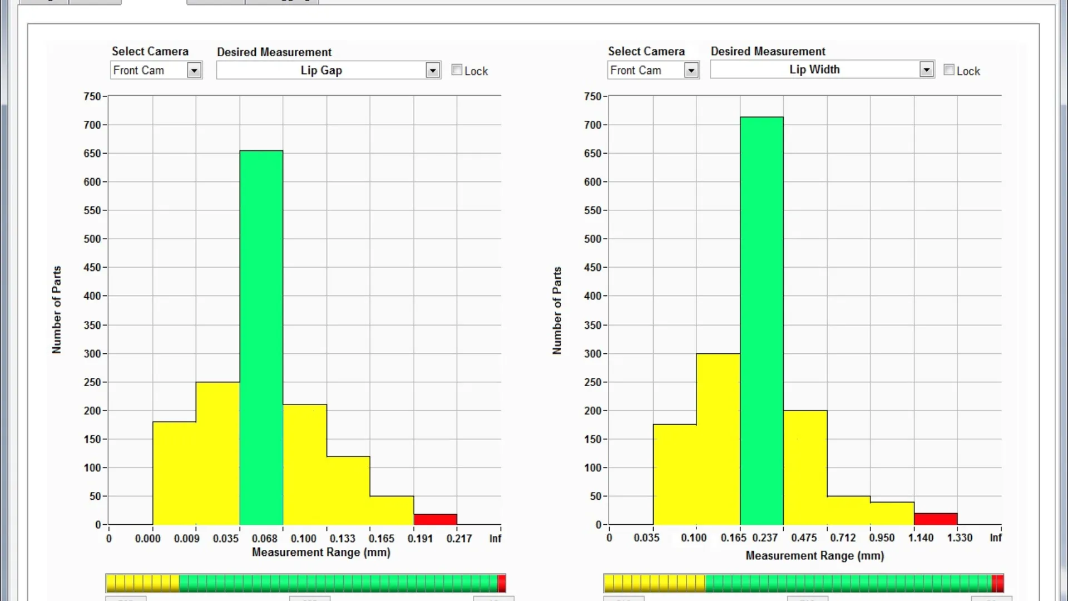Click the yellow bar right of green in Lip Width
This screenshot has height=601, width=1068.
pos(805,467)
